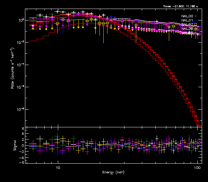Select the NAI_01 legend label
Viewport: 208px width, 182px height.
(187, 20)
